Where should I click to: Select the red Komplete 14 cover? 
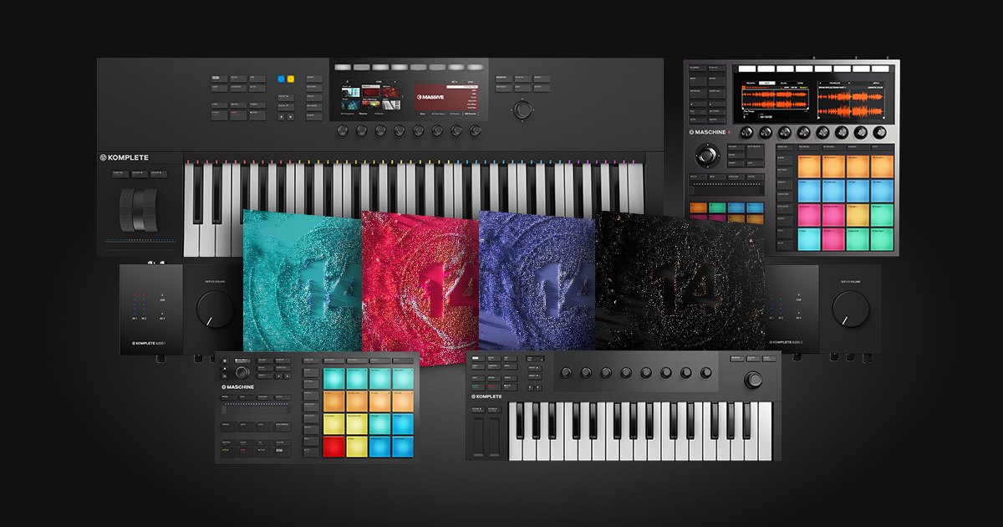tap(422, 289)
